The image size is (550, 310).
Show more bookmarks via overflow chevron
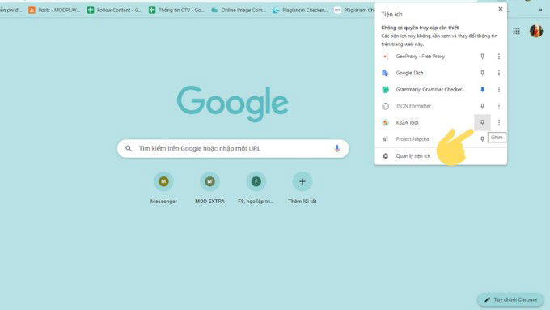(x=540, y=11)
